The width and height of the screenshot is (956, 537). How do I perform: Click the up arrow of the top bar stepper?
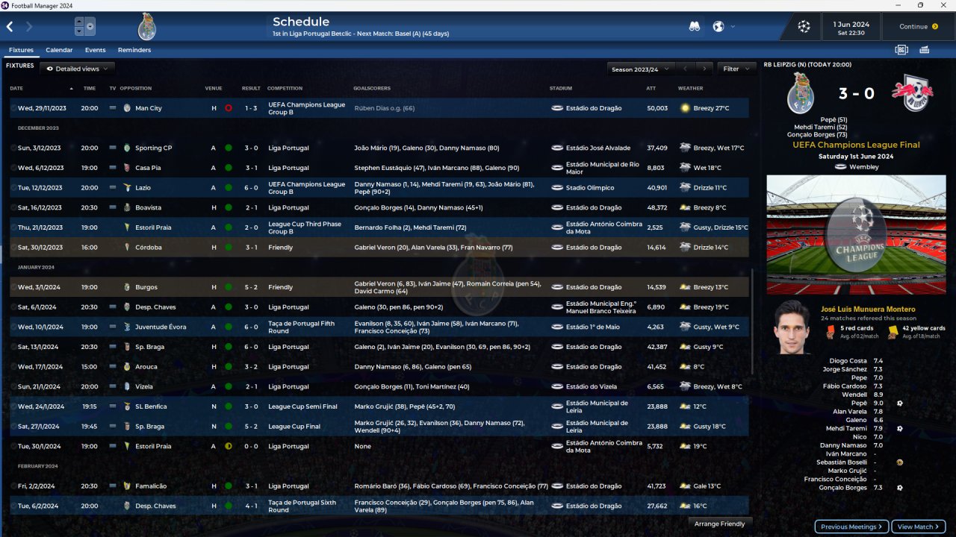79,22
